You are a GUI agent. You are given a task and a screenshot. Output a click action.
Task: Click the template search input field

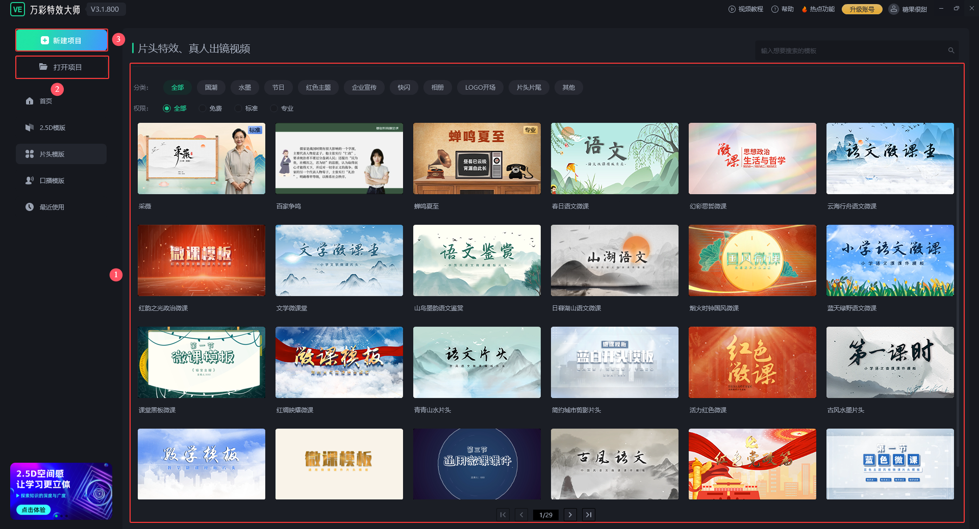click(849, 50)
